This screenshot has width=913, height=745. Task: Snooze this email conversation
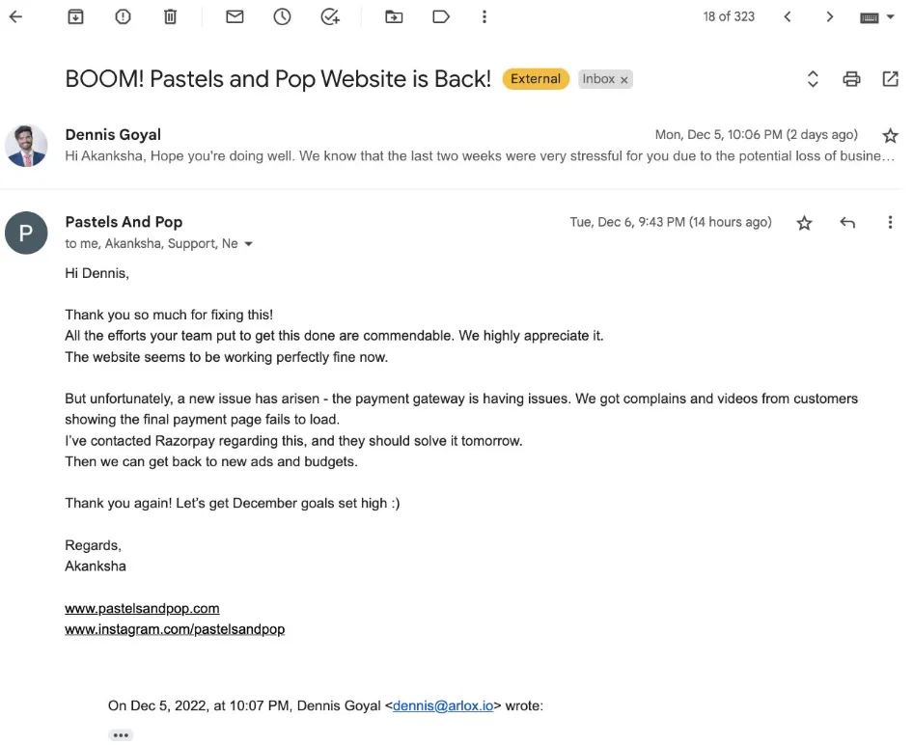point(282,16)
